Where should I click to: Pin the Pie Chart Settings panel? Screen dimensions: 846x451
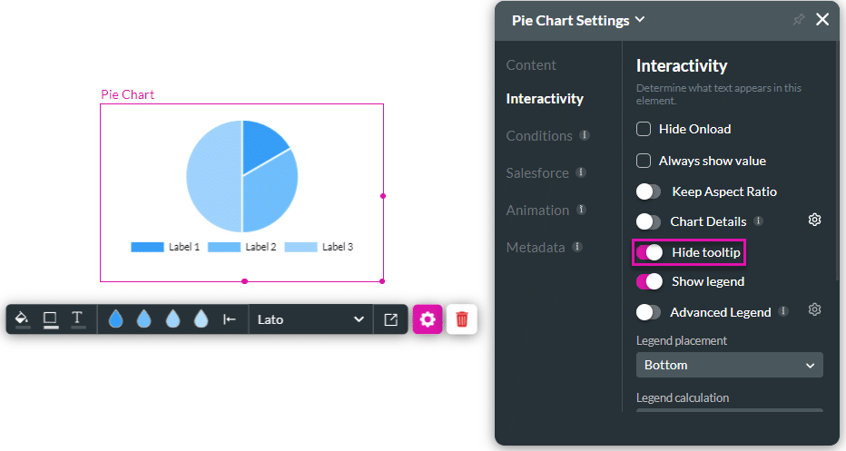(x=798, y=20)
